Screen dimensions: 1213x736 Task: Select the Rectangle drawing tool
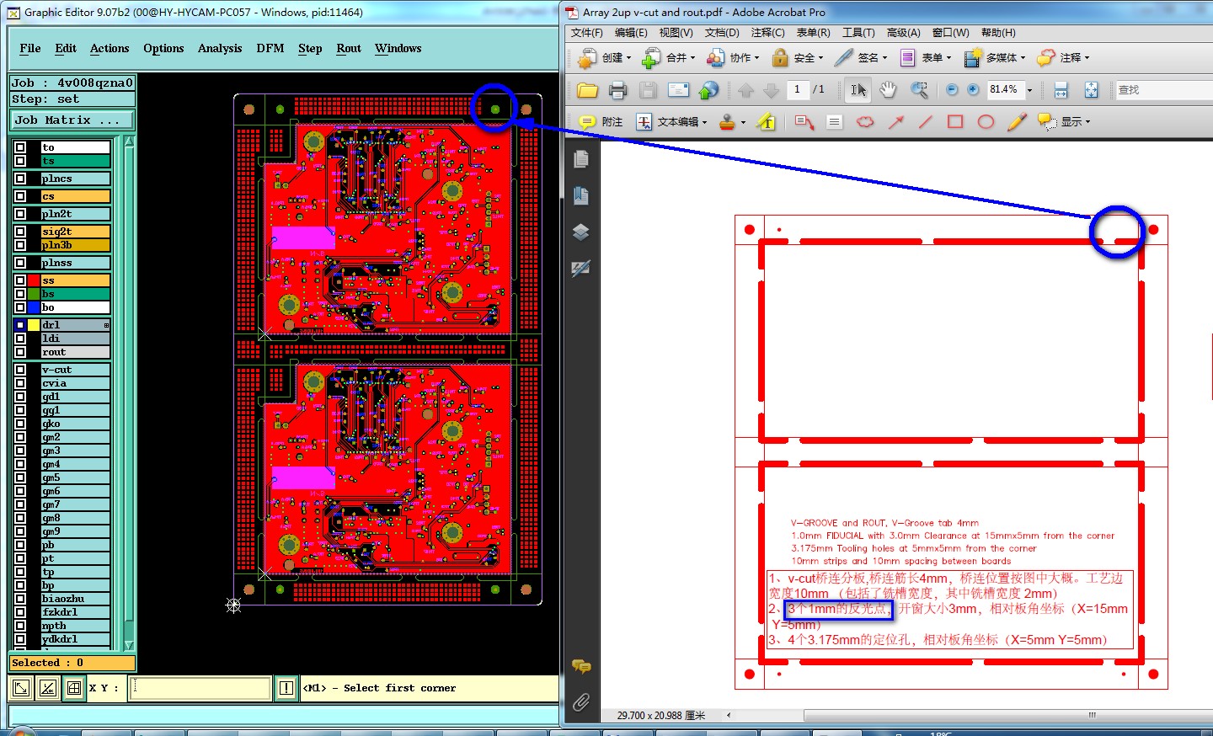point(955,122)
